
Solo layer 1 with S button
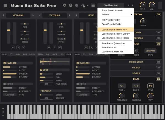(x=18, y=48)
